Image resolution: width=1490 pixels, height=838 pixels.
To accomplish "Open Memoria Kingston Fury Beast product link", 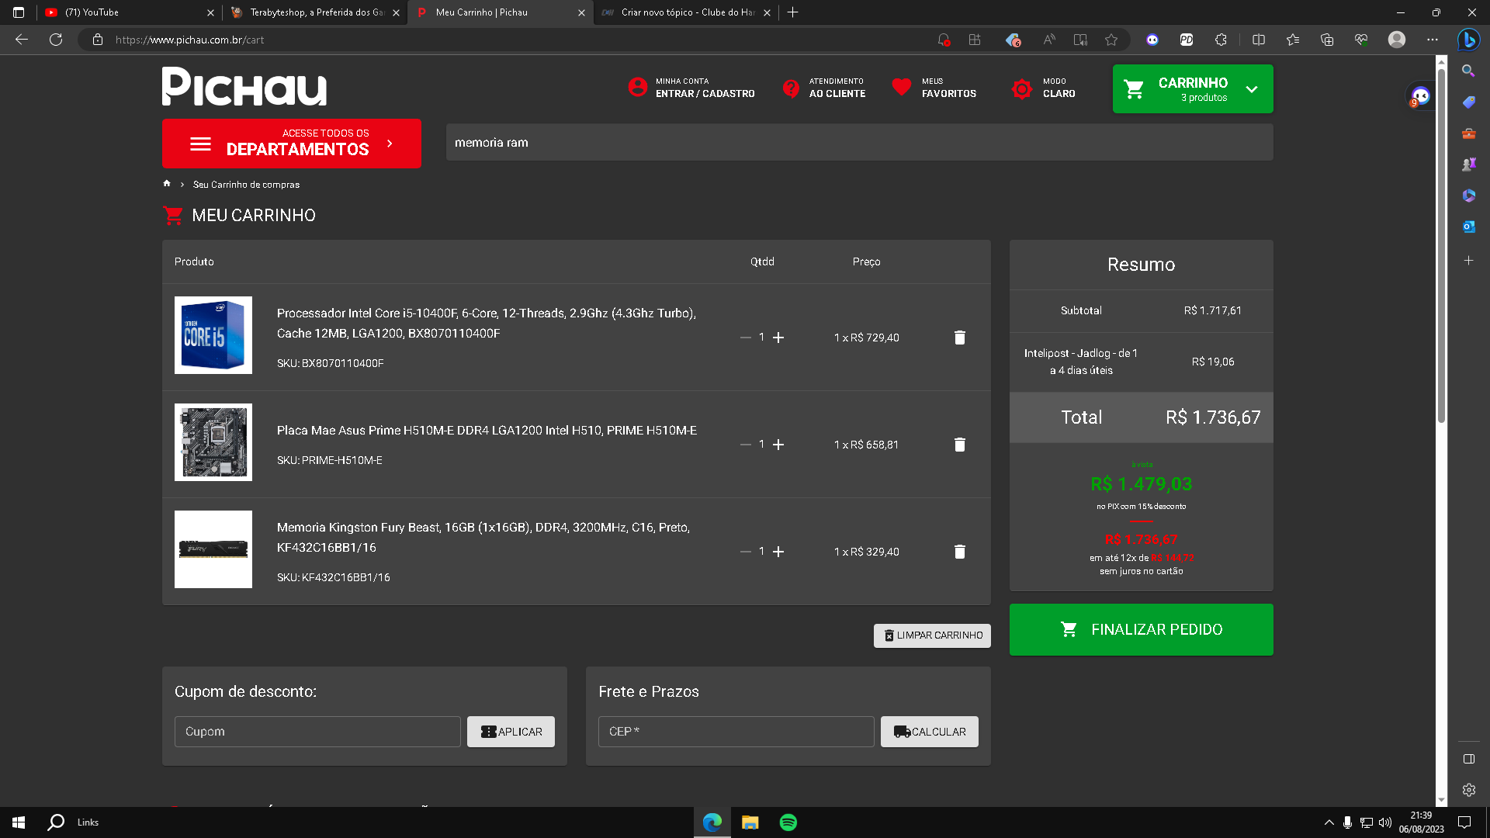I will [x=483, y=538].
